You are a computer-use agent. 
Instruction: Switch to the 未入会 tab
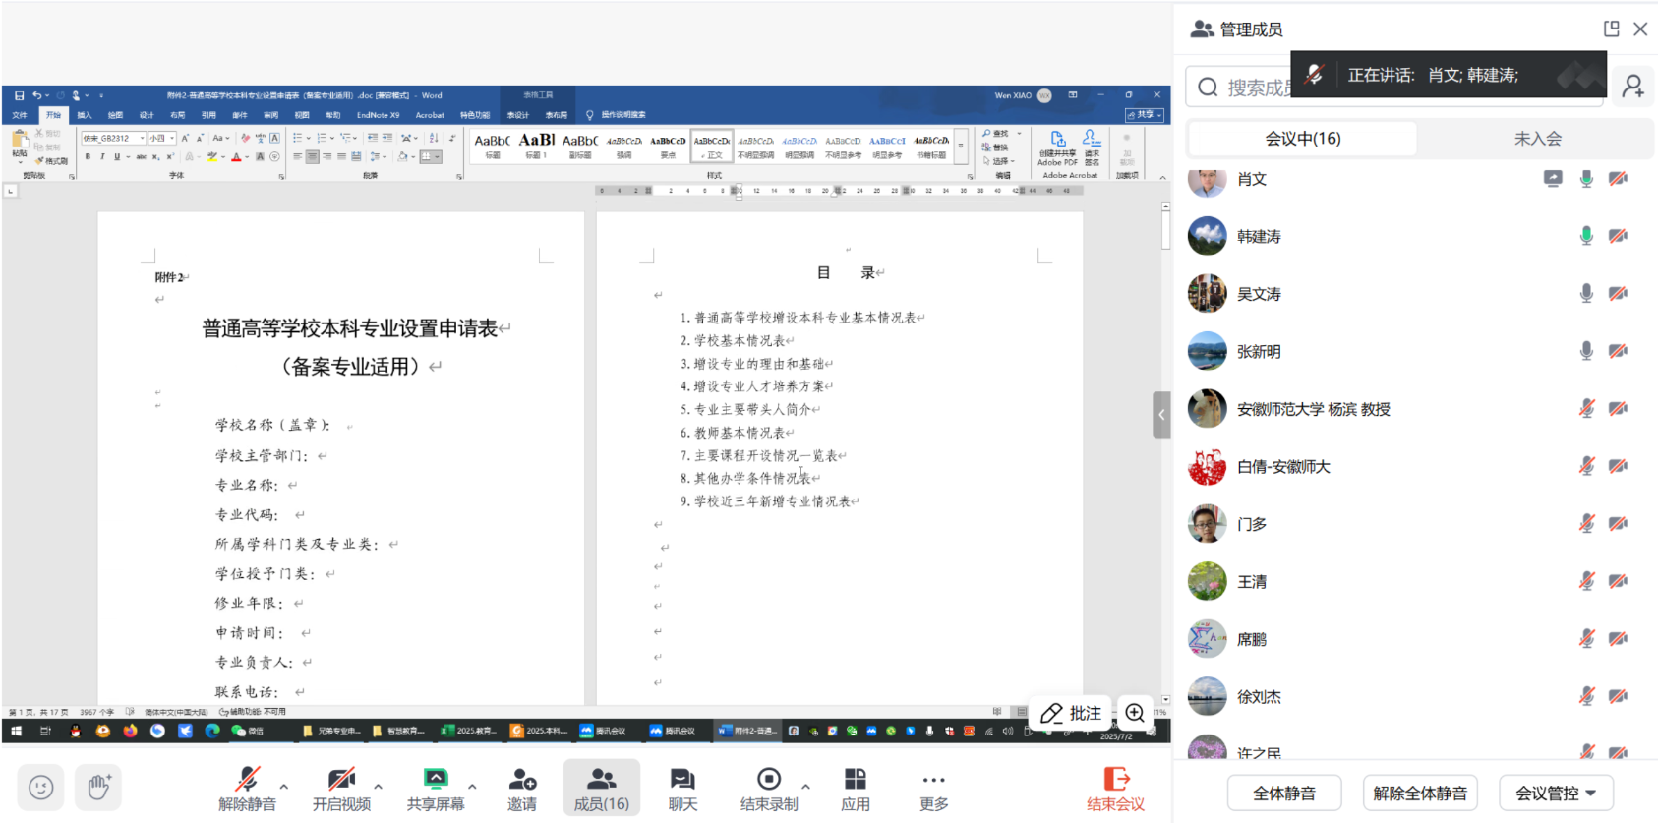pyautogui.click(x=1537, y=139)
